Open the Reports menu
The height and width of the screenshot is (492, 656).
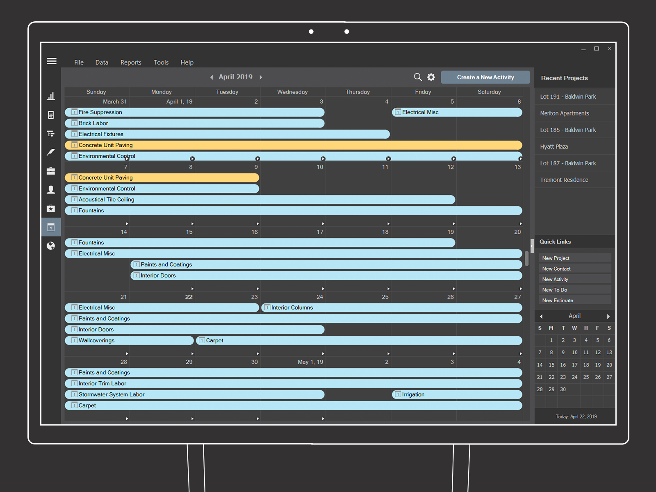131,62
